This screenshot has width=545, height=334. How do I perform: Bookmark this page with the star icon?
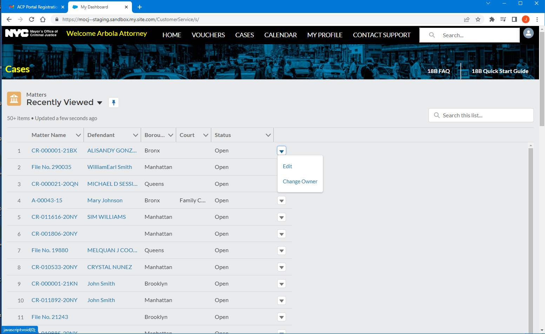pos(478,19)
